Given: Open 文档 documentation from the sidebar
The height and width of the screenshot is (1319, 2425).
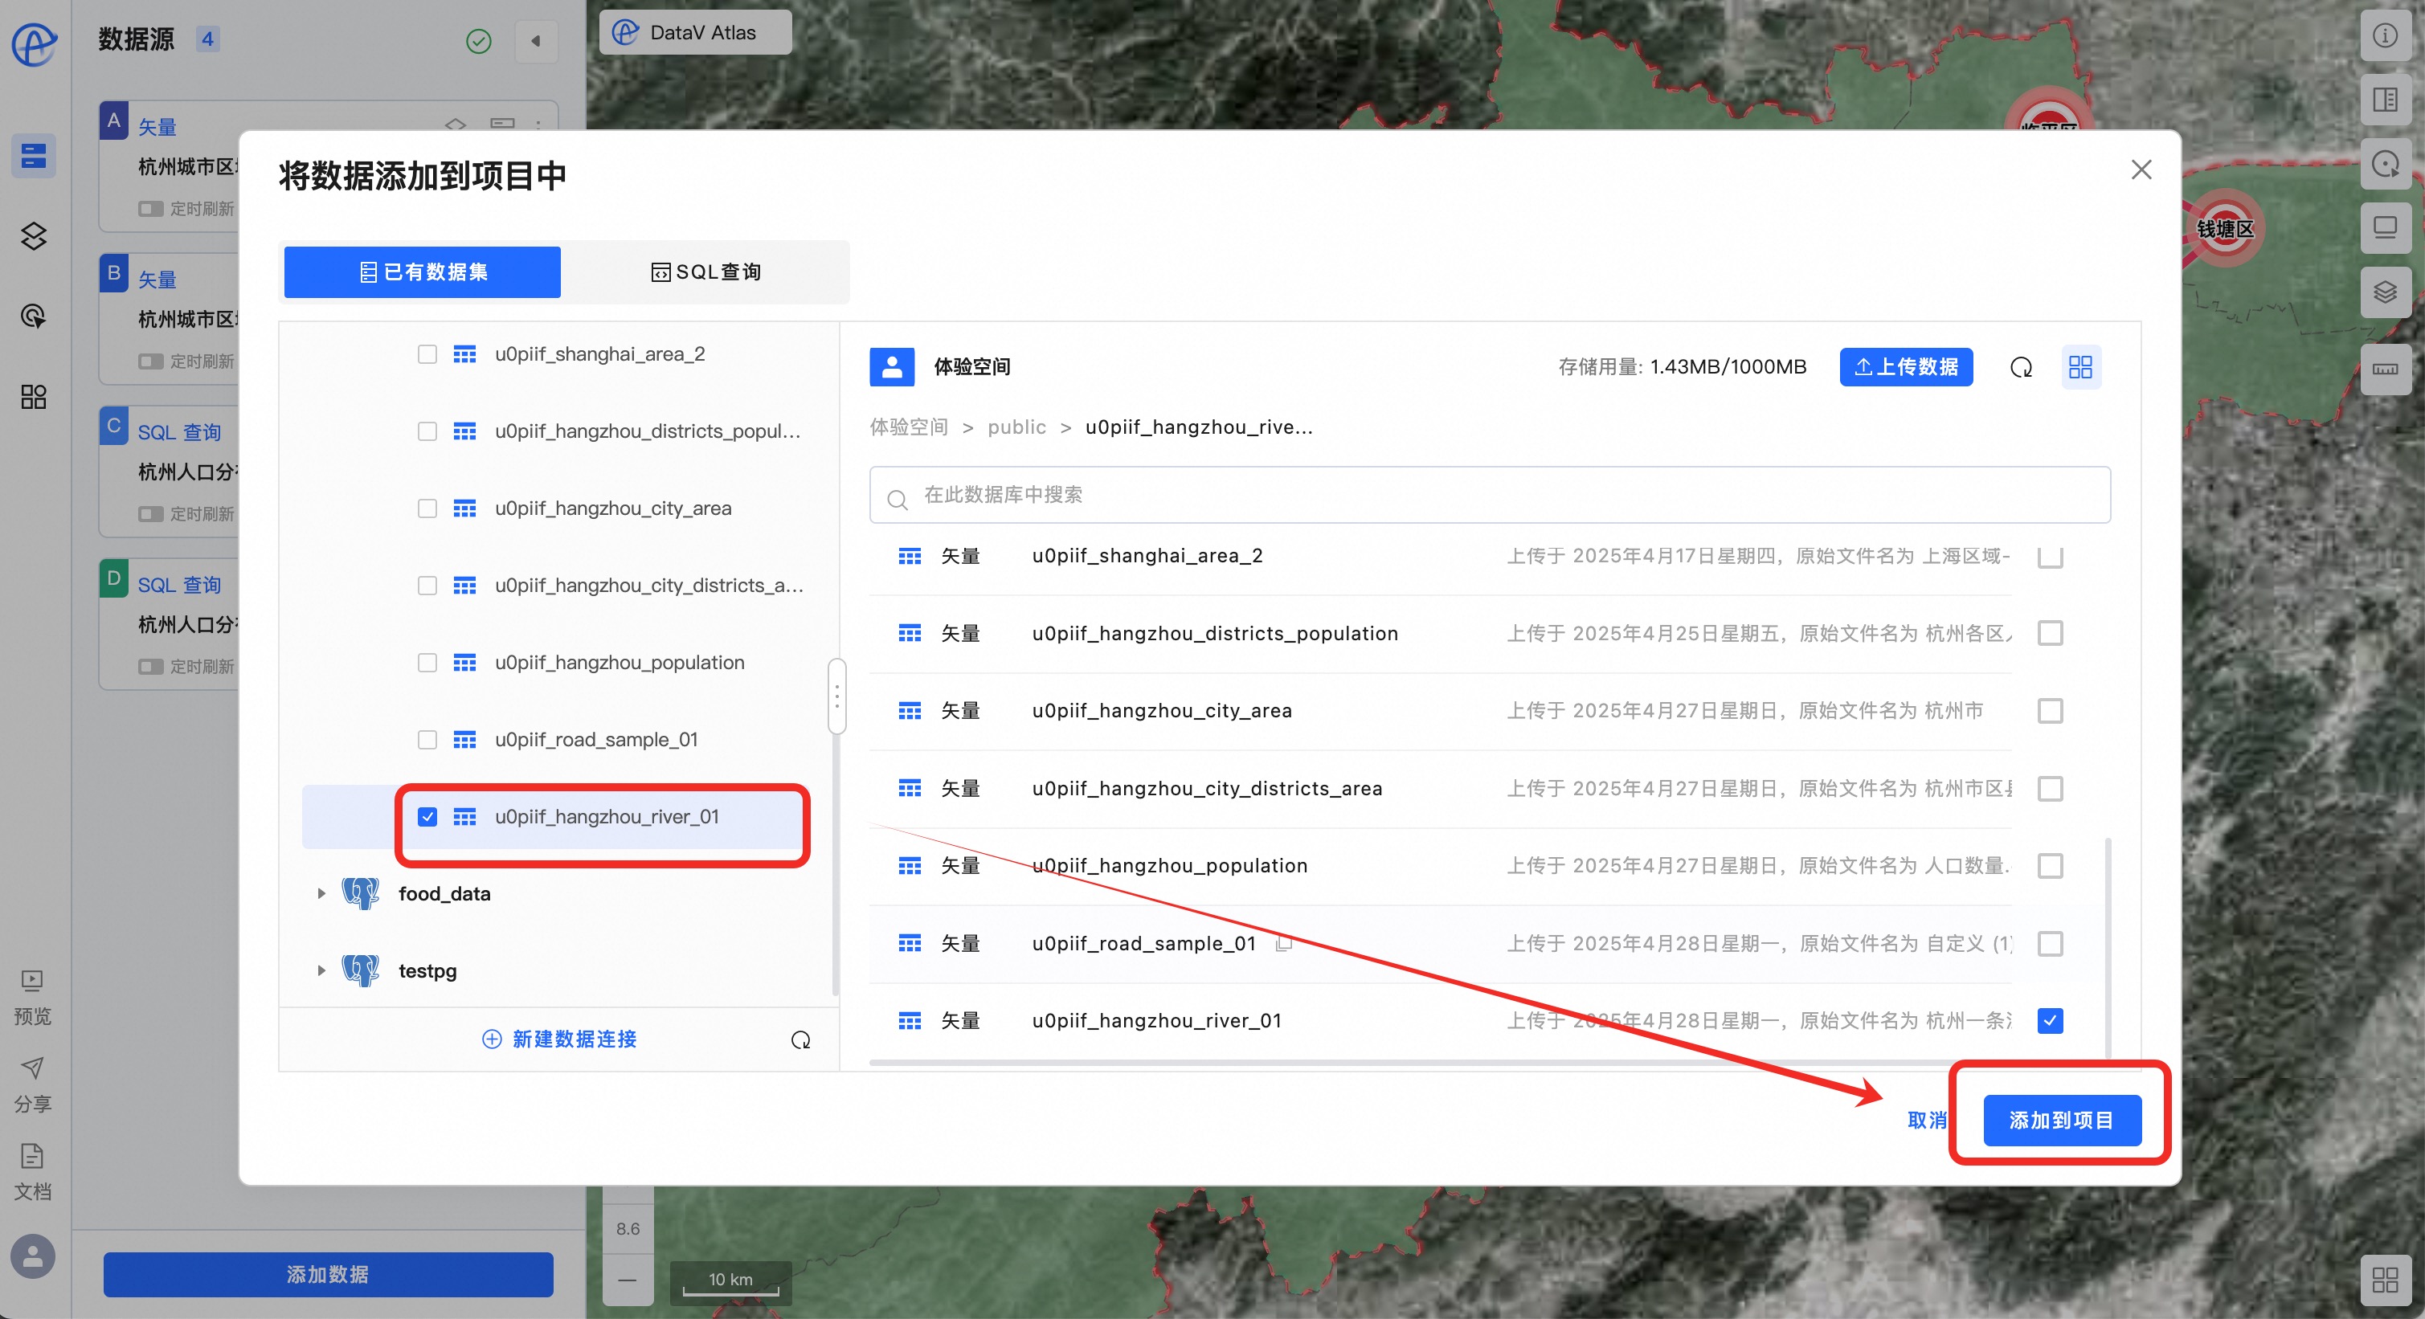Looking at the screenshot, I should [x=32, y=1156].
